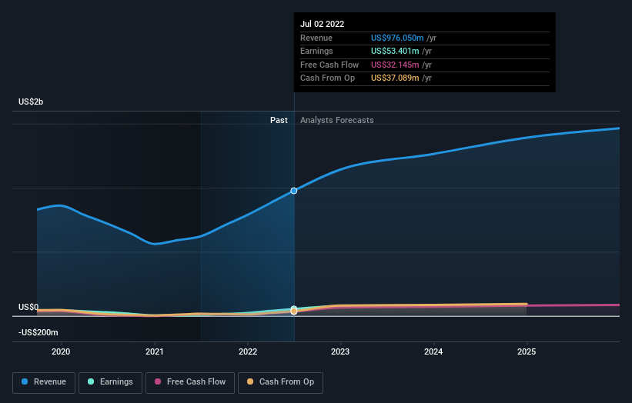The height and width of the screenshot is (403, 632).
Task: Click the Jul 02 2022 tooltip date
Action: (322, 24)
